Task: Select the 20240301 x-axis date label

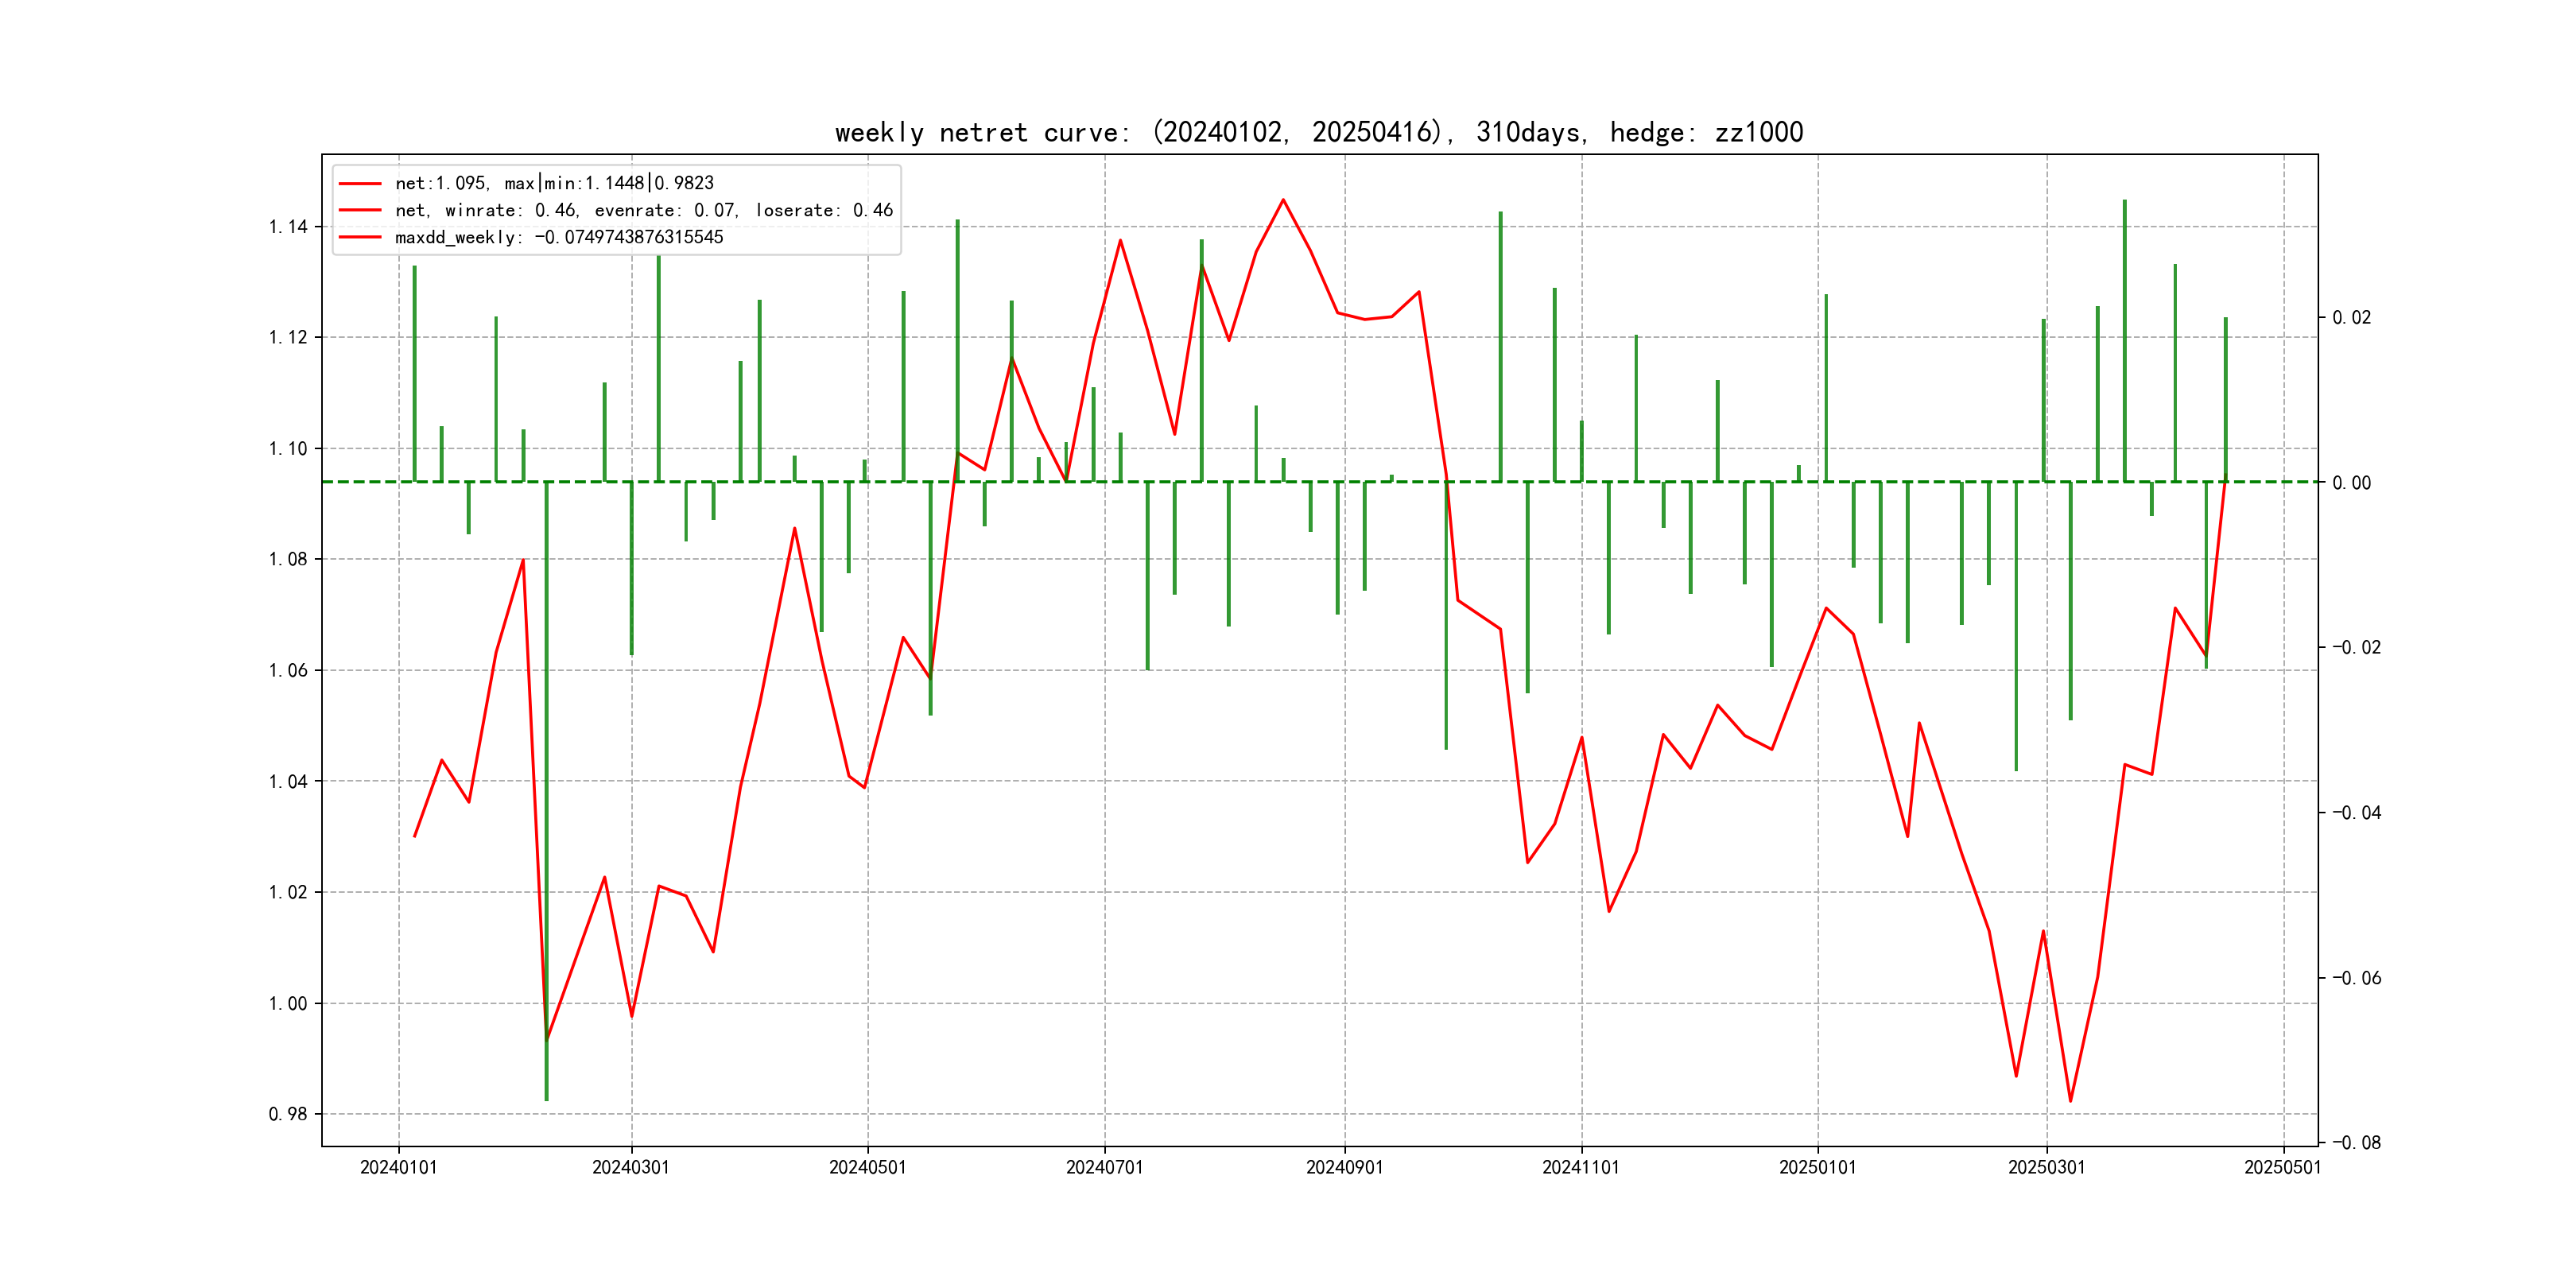Action: (x=631, y=1167)
